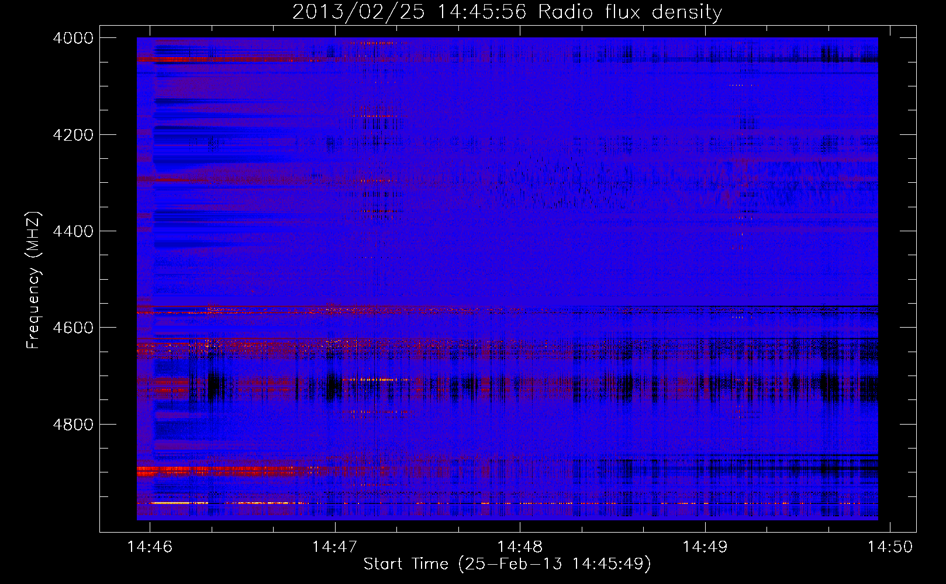Click the 14:50 time axis label
Viewport: 946px width, 584px height.
click(890, 547)
